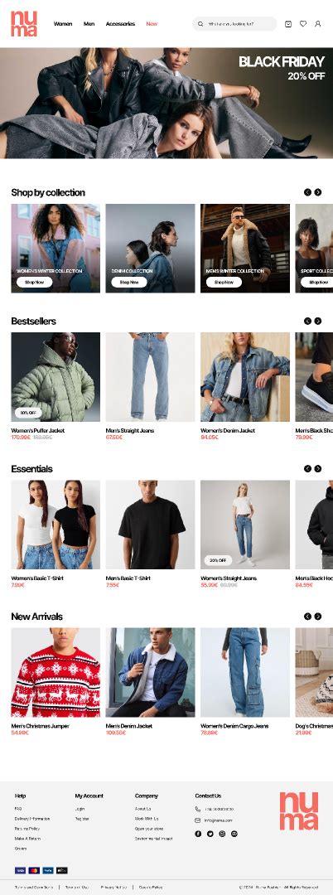Go to next Shop by collection slide
Screen dimensions: 333x895
click(317, 192)
